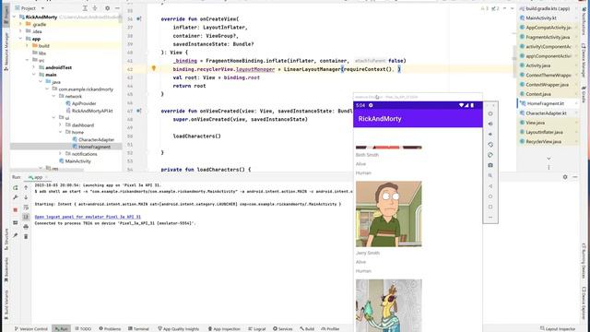
Task: Click emulator zoom magnifier icon
Action: click(490, 175)
